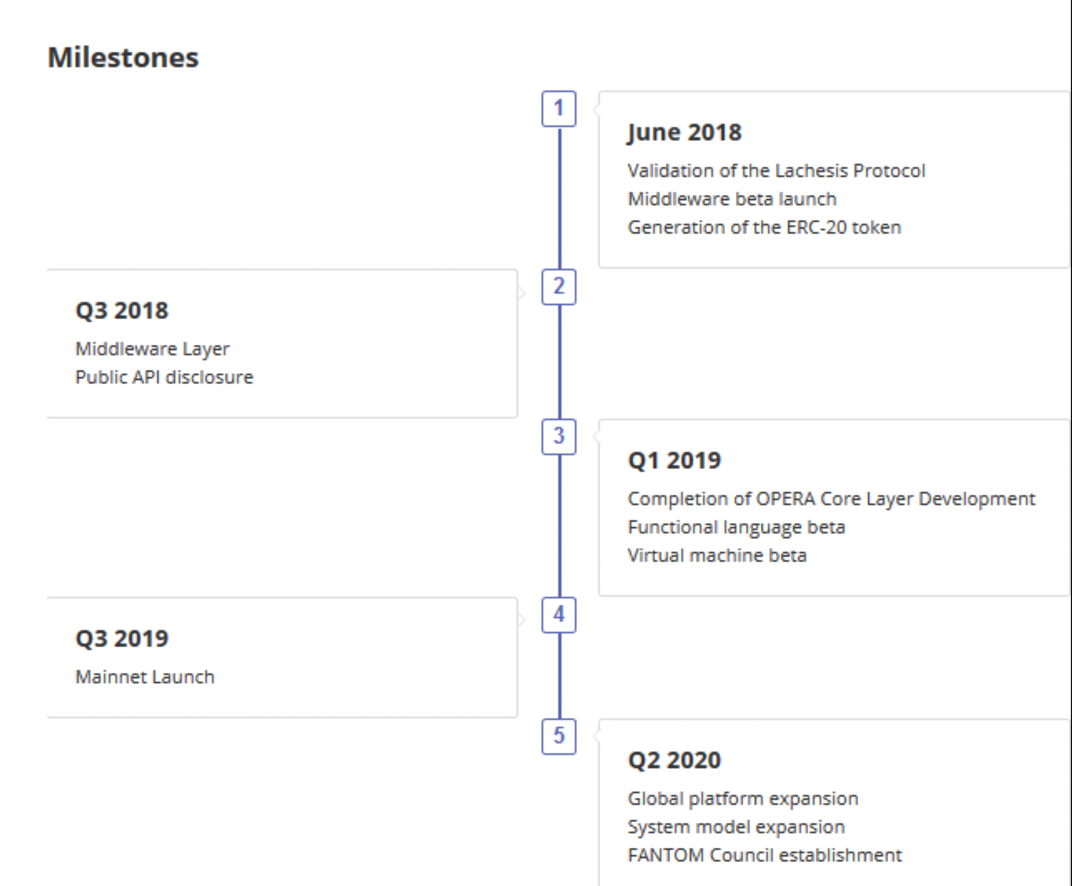Click FANTOM Council establishment text
Screen dimensions: 1072x886
point(765,855)
